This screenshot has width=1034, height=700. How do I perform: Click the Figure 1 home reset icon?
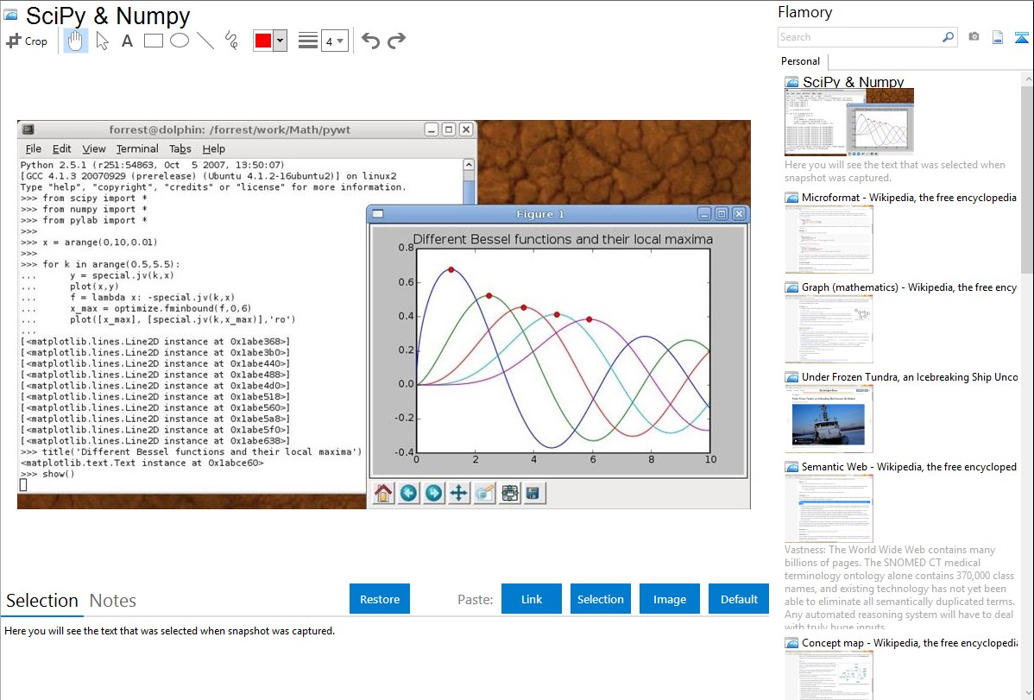383,493
